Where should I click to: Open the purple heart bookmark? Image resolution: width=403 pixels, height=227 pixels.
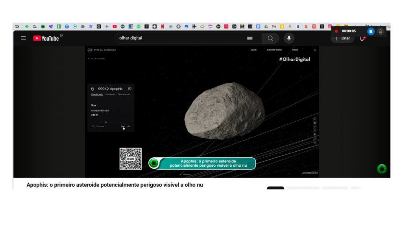tap(51, 26)
